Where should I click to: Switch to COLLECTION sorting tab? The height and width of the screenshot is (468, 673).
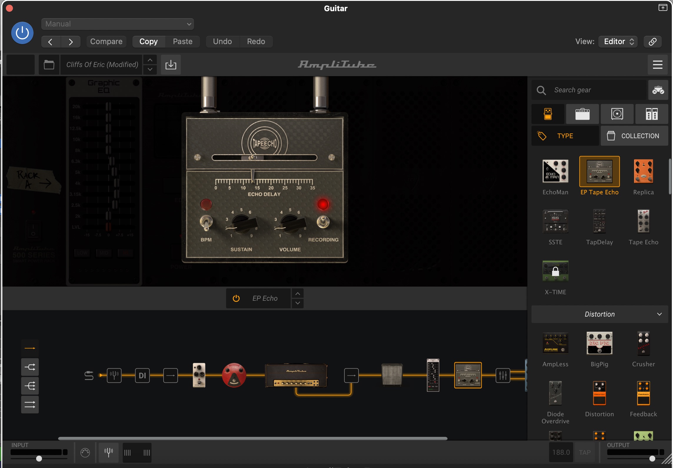tap(634, 136)
